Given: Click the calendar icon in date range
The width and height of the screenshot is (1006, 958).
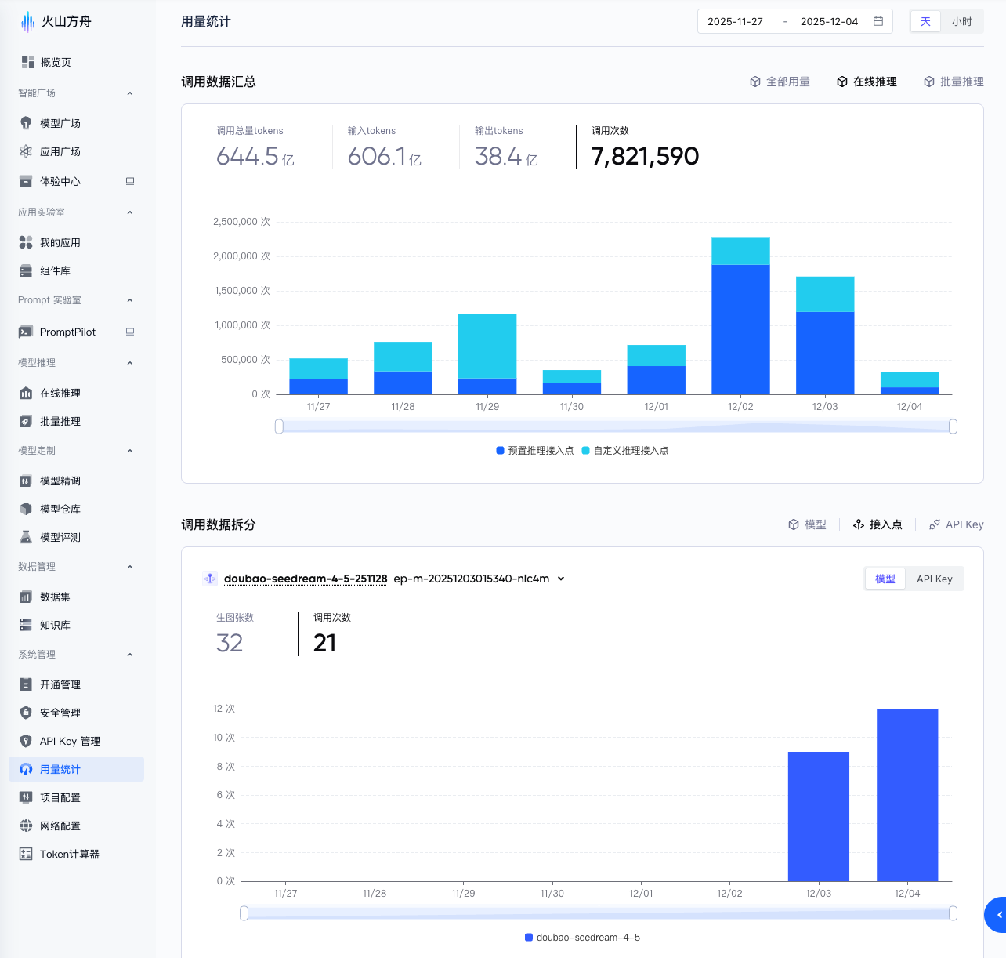Looking at the screenshot, I should [878, 21].
